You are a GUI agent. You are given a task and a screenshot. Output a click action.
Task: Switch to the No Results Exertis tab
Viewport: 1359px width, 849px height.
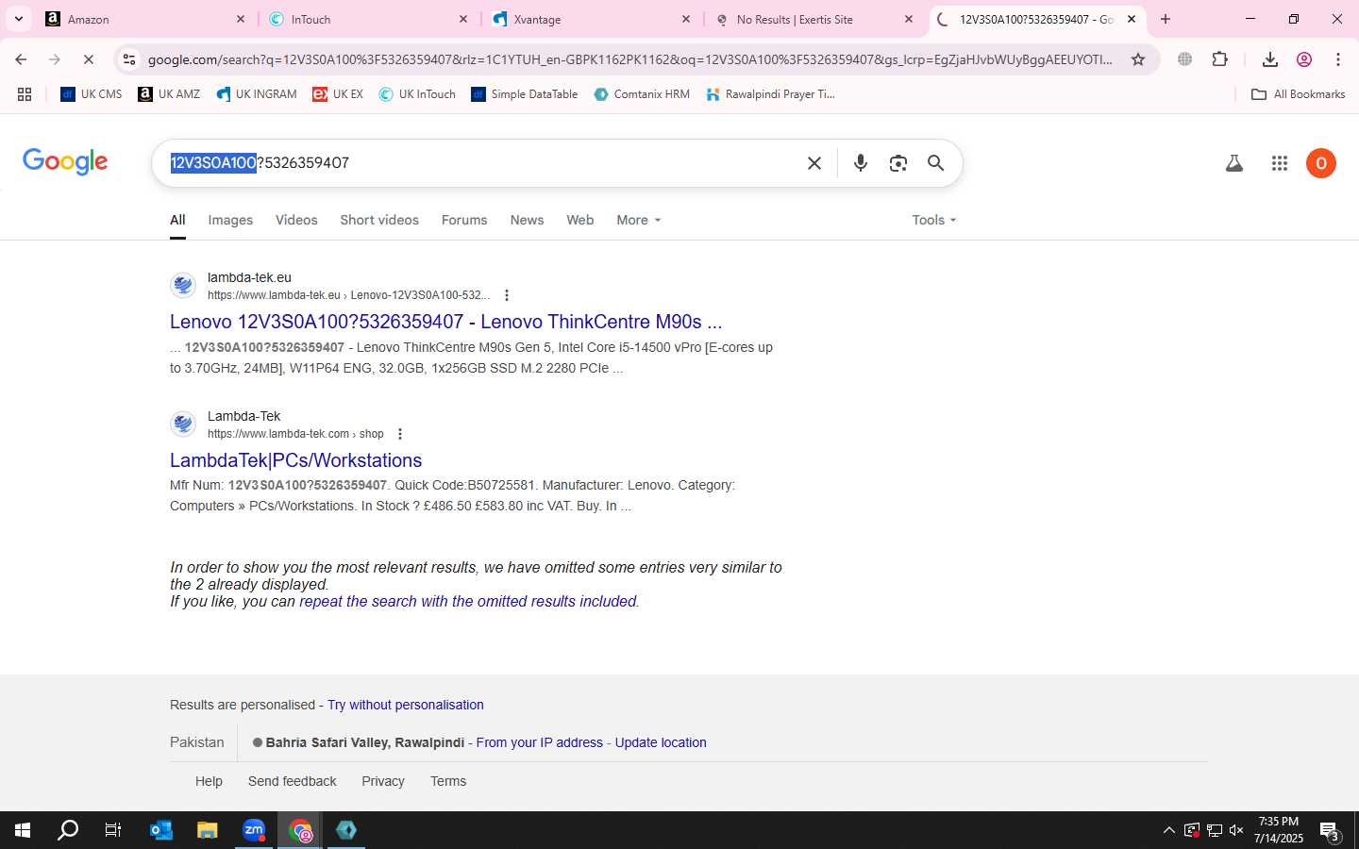click(812, 19)
